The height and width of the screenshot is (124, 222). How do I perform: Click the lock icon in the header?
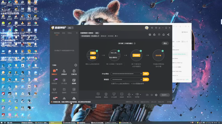click(x=154, y=35)
